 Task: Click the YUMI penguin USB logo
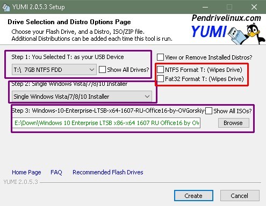[228, 34]
